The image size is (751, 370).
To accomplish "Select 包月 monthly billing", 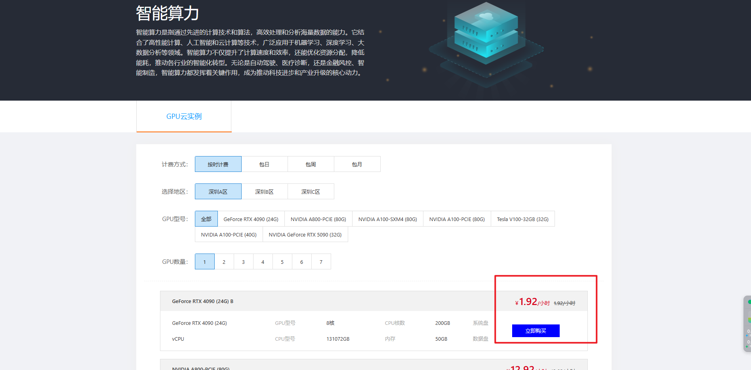I will 357,164.
